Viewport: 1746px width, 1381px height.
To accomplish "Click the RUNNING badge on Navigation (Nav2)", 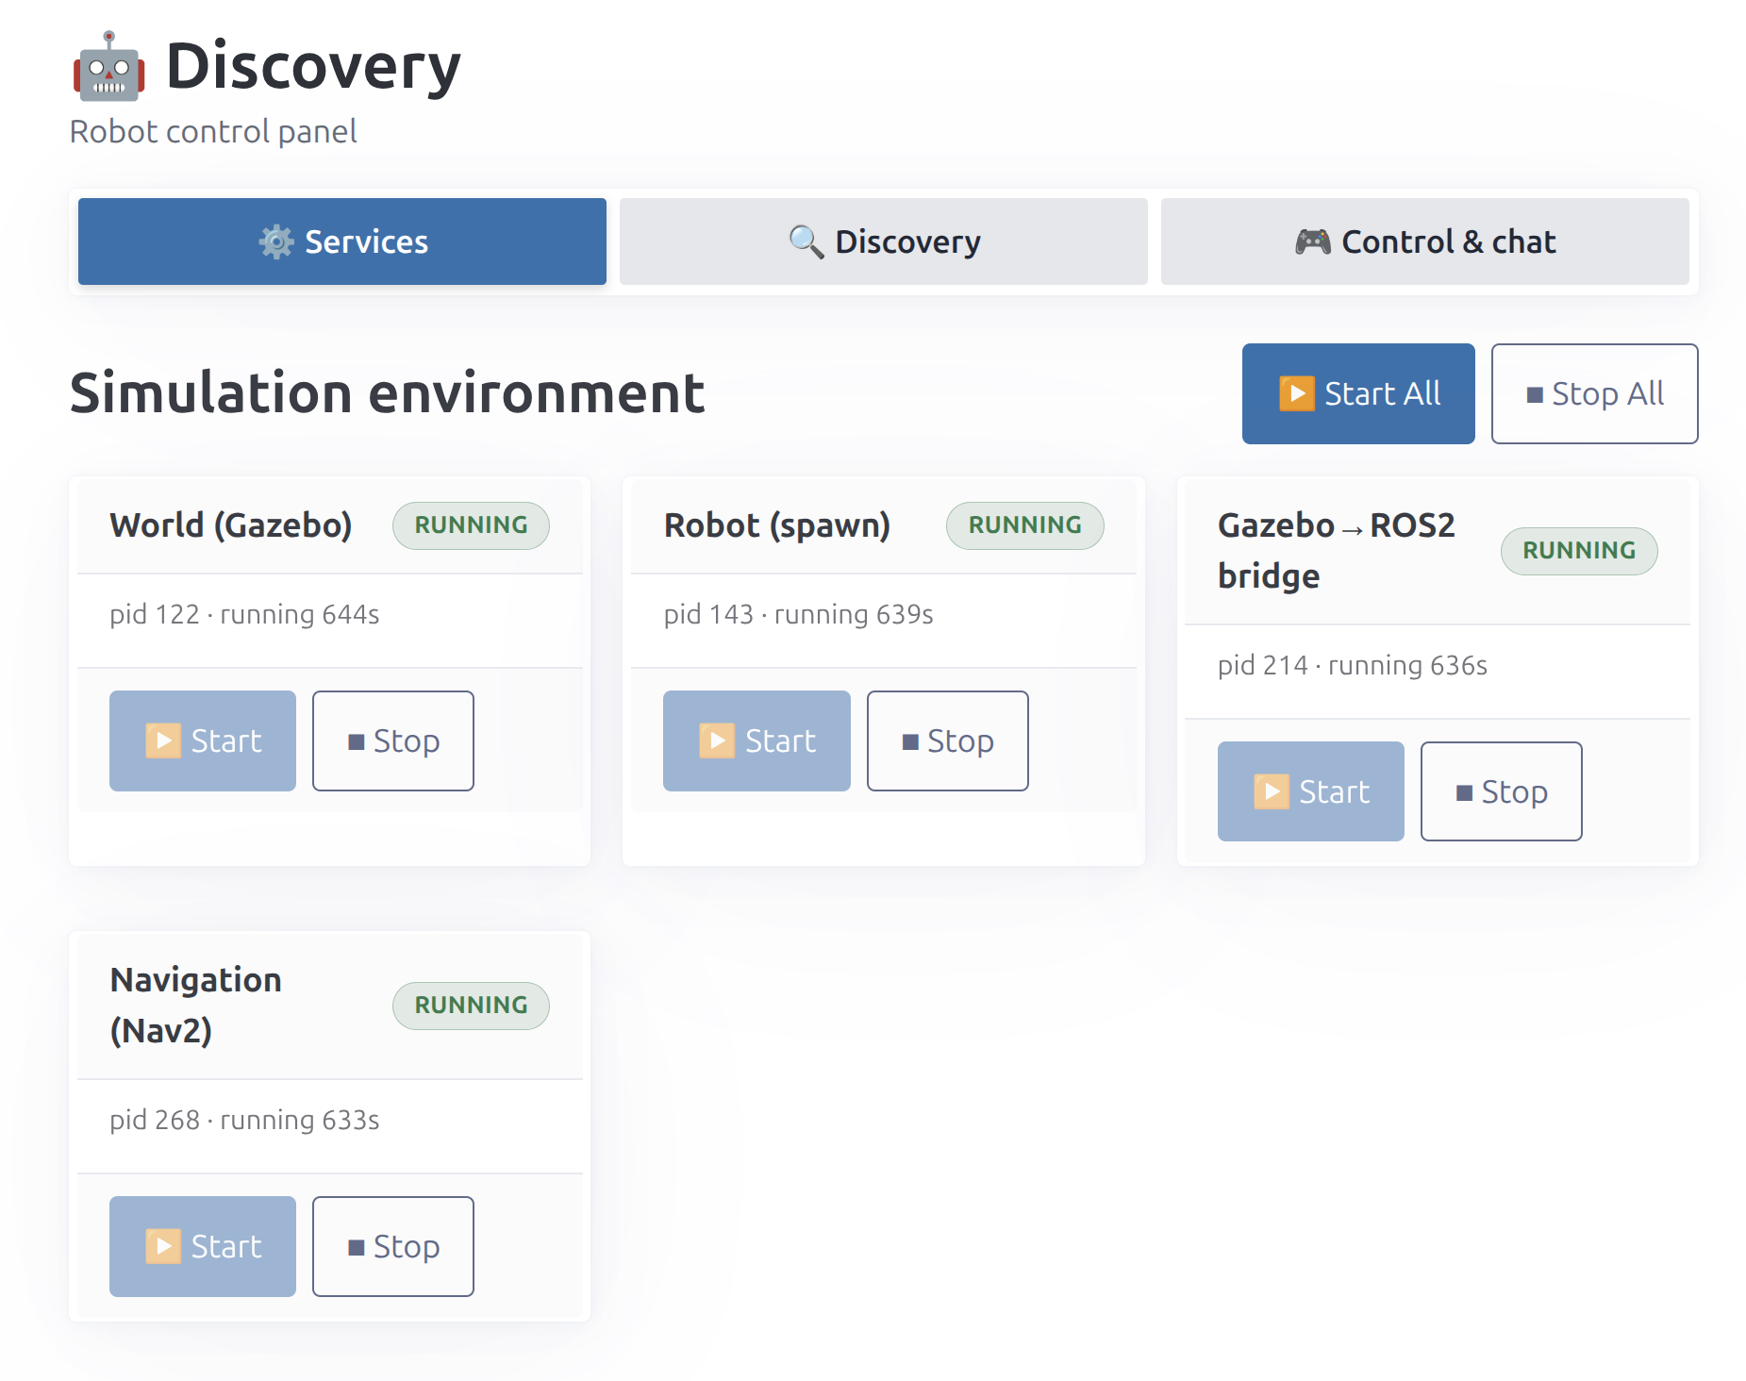I will (x=471, y=1006).
